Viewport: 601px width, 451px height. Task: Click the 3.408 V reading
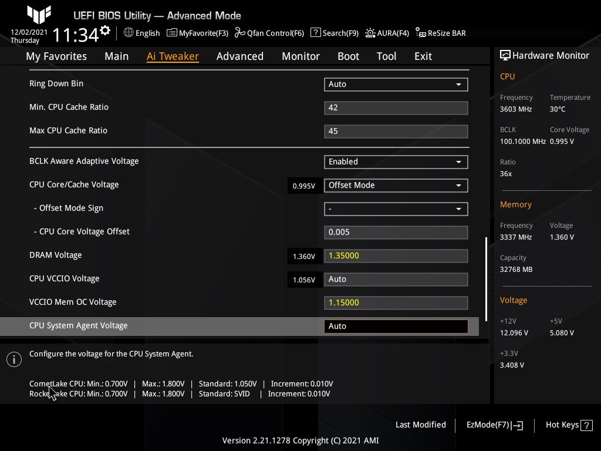pos(512,365)
